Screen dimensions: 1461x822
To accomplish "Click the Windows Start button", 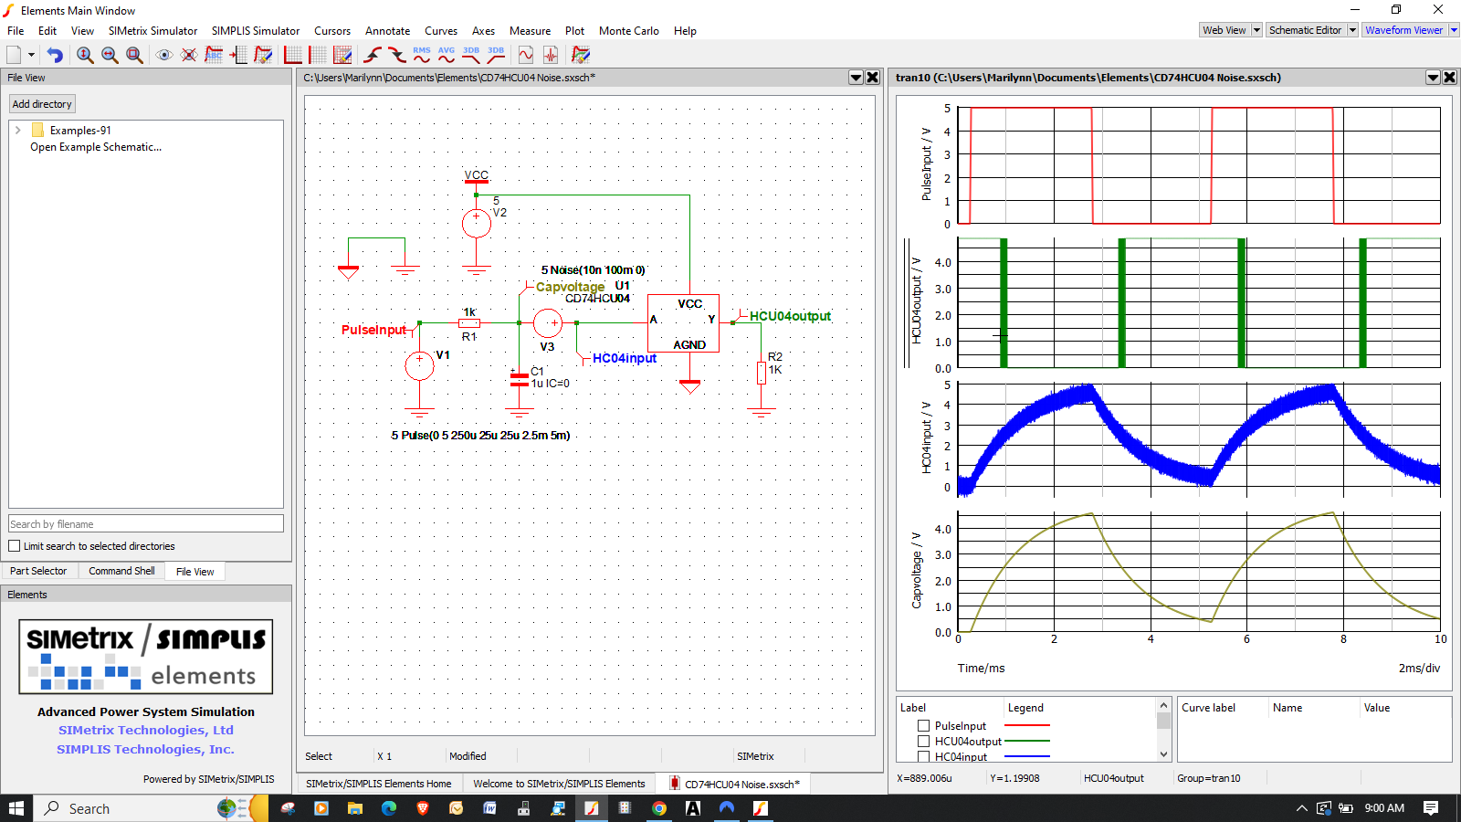I will pos(16,808).
